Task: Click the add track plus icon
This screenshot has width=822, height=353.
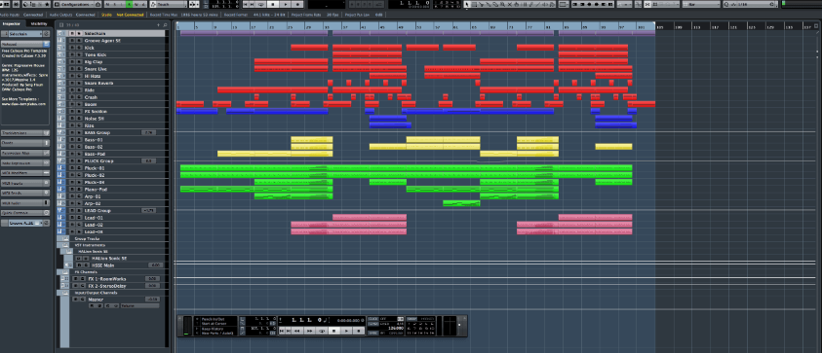Action: tap(158, 25)
